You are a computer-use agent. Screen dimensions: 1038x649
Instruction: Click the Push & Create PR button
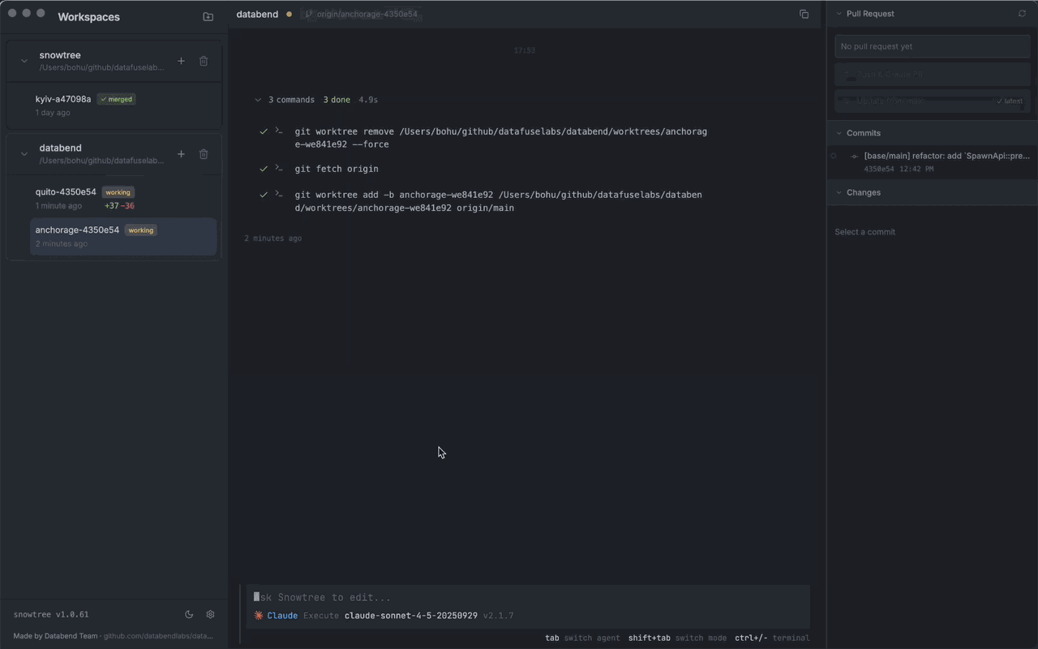pyautogui.click(x=932, y=74)
